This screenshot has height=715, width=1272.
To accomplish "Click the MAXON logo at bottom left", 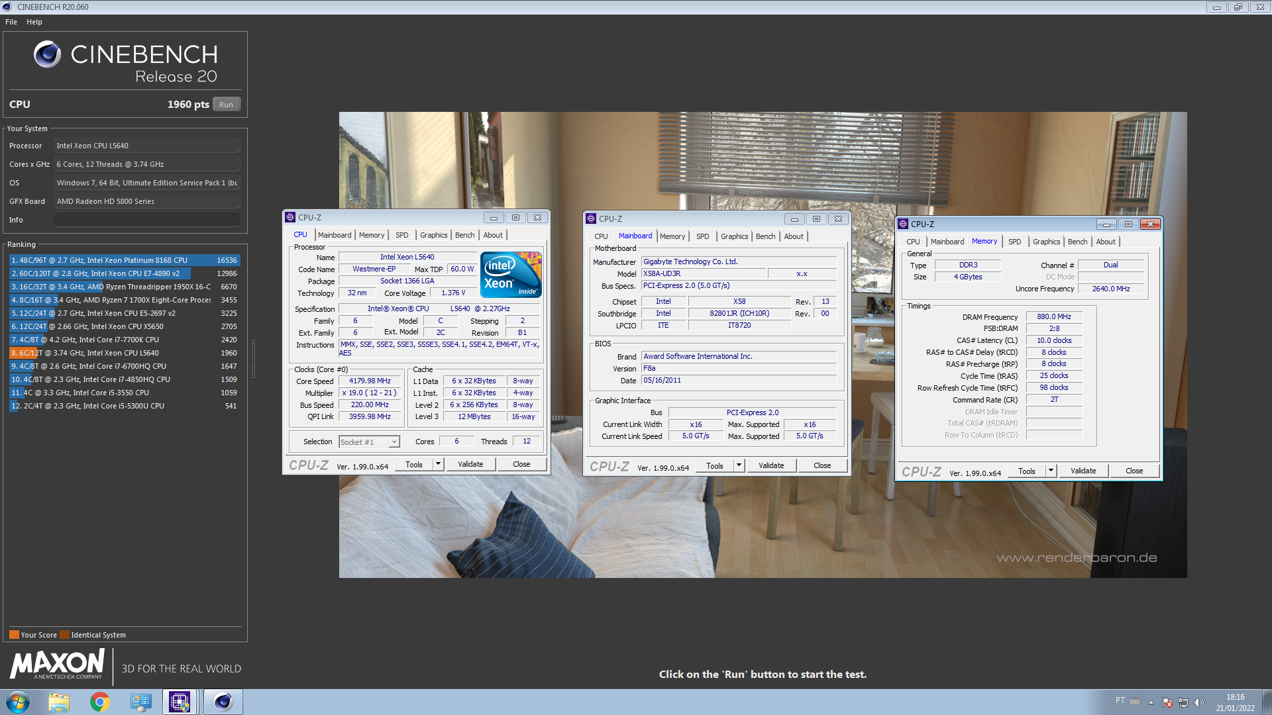I will [57, 664].
